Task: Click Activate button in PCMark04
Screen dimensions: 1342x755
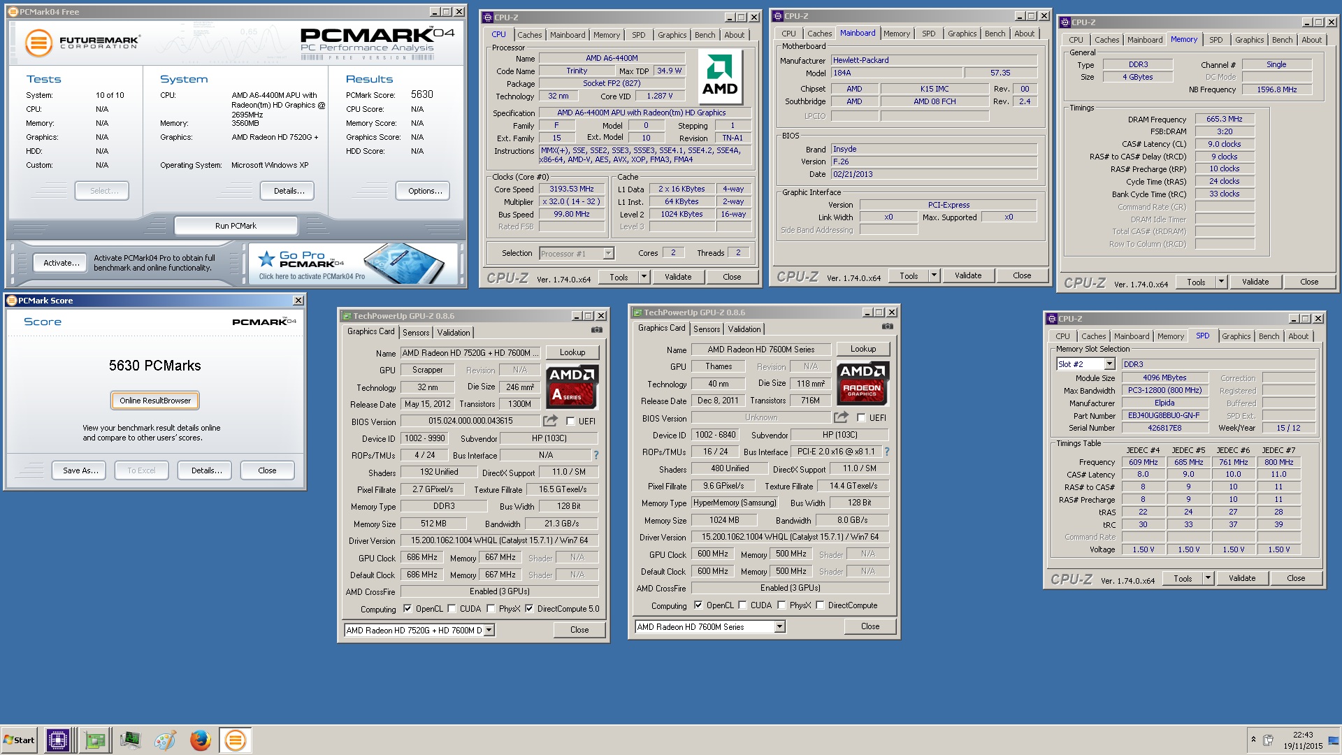Action: coord(61,263)
